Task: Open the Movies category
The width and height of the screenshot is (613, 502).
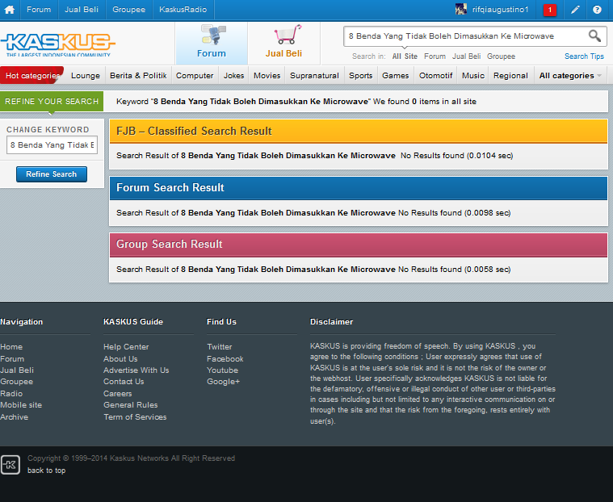Action: [267, 75]
